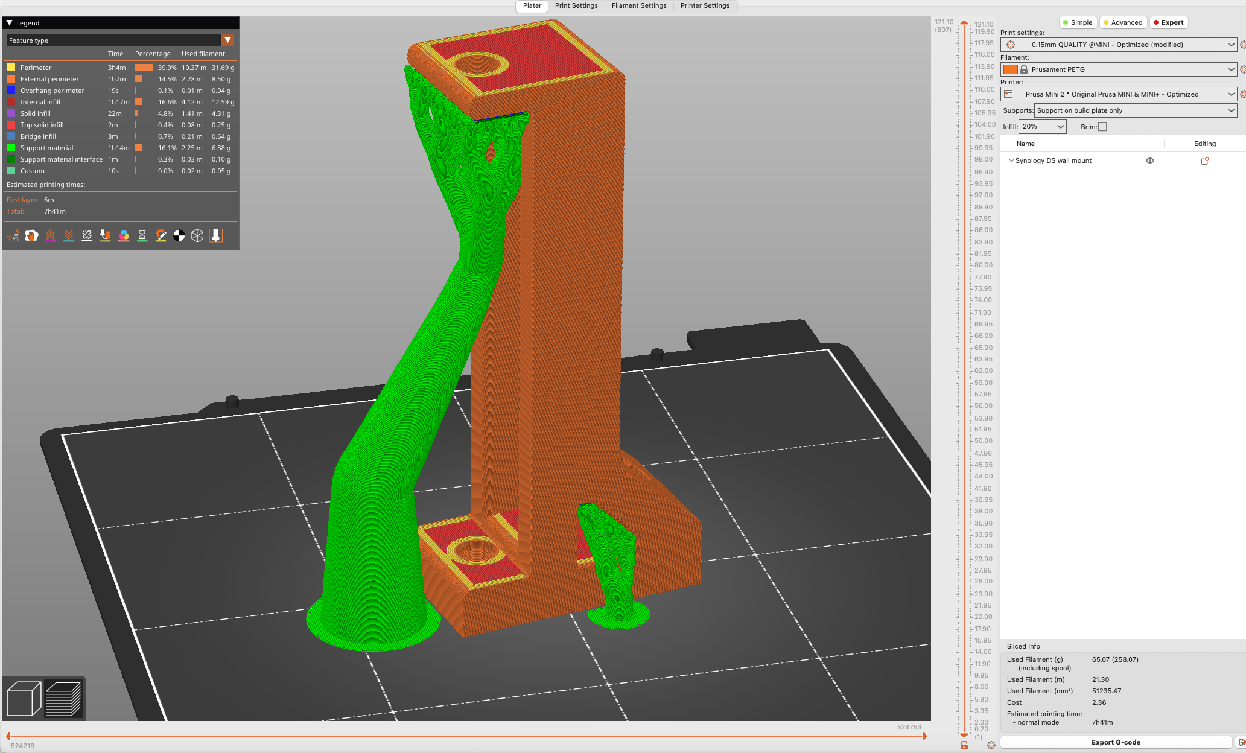
Task: Click the Export G-code button
Action: pyautogui.click(x=1115, y=742)
